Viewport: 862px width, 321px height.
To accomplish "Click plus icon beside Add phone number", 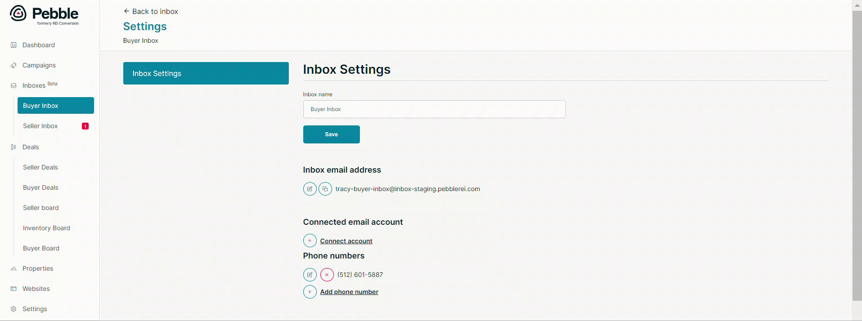I will [x=310, y=292].
